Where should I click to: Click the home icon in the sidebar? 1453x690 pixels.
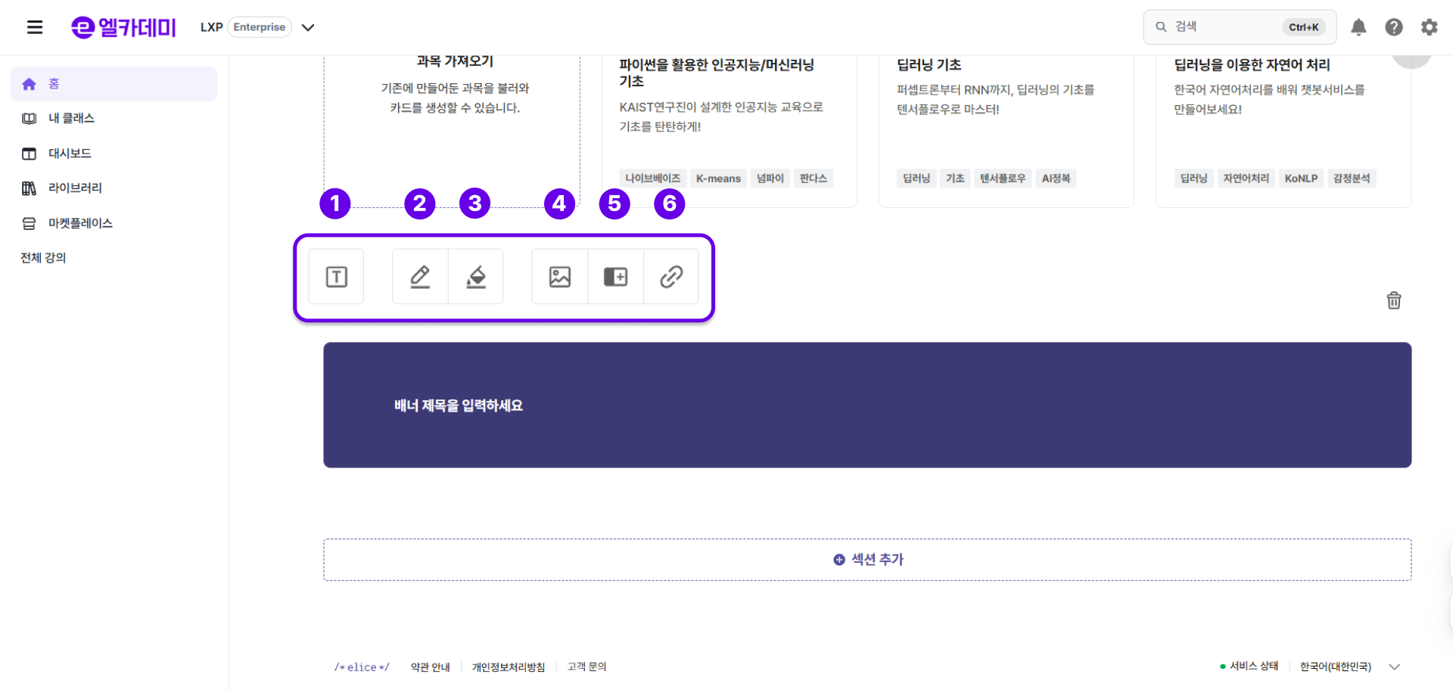click(29, 84)
